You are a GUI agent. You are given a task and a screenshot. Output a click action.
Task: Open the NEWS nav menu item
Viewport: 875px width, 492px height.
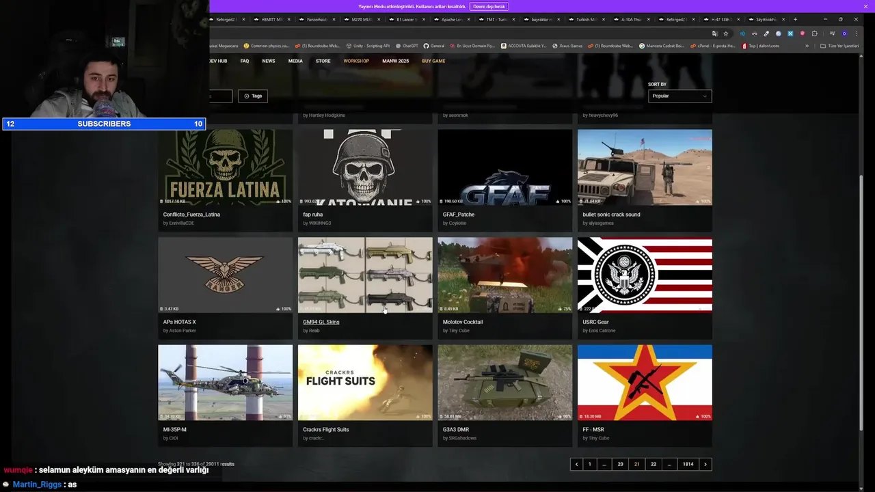click(x=269, y=61)
